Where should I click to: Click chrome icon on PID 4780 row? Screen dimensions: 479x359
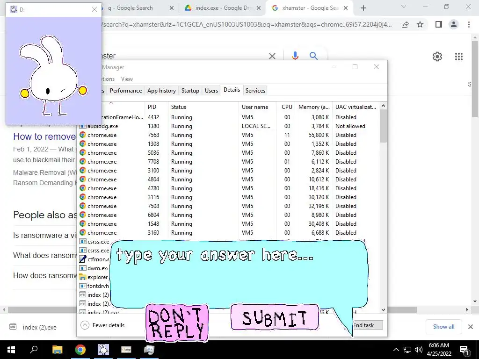tap(82, 188)
